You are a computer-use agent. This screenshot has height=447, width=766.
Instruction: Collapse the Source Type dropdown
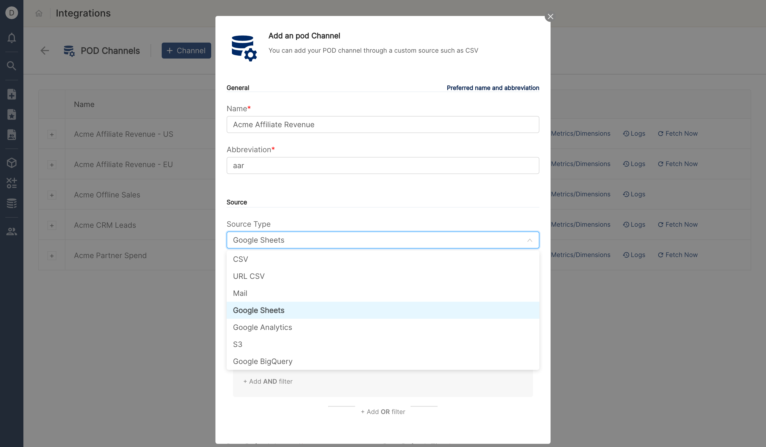(x=530, y=240)
